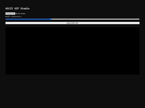Click the Export ASCII GIF button

pyautogui.click(x=73, y=23)
